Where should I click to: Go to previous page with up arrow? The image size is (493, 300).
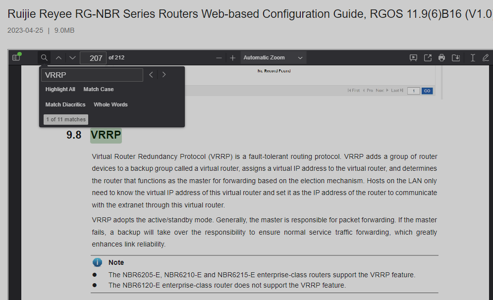tap(58, 58)
